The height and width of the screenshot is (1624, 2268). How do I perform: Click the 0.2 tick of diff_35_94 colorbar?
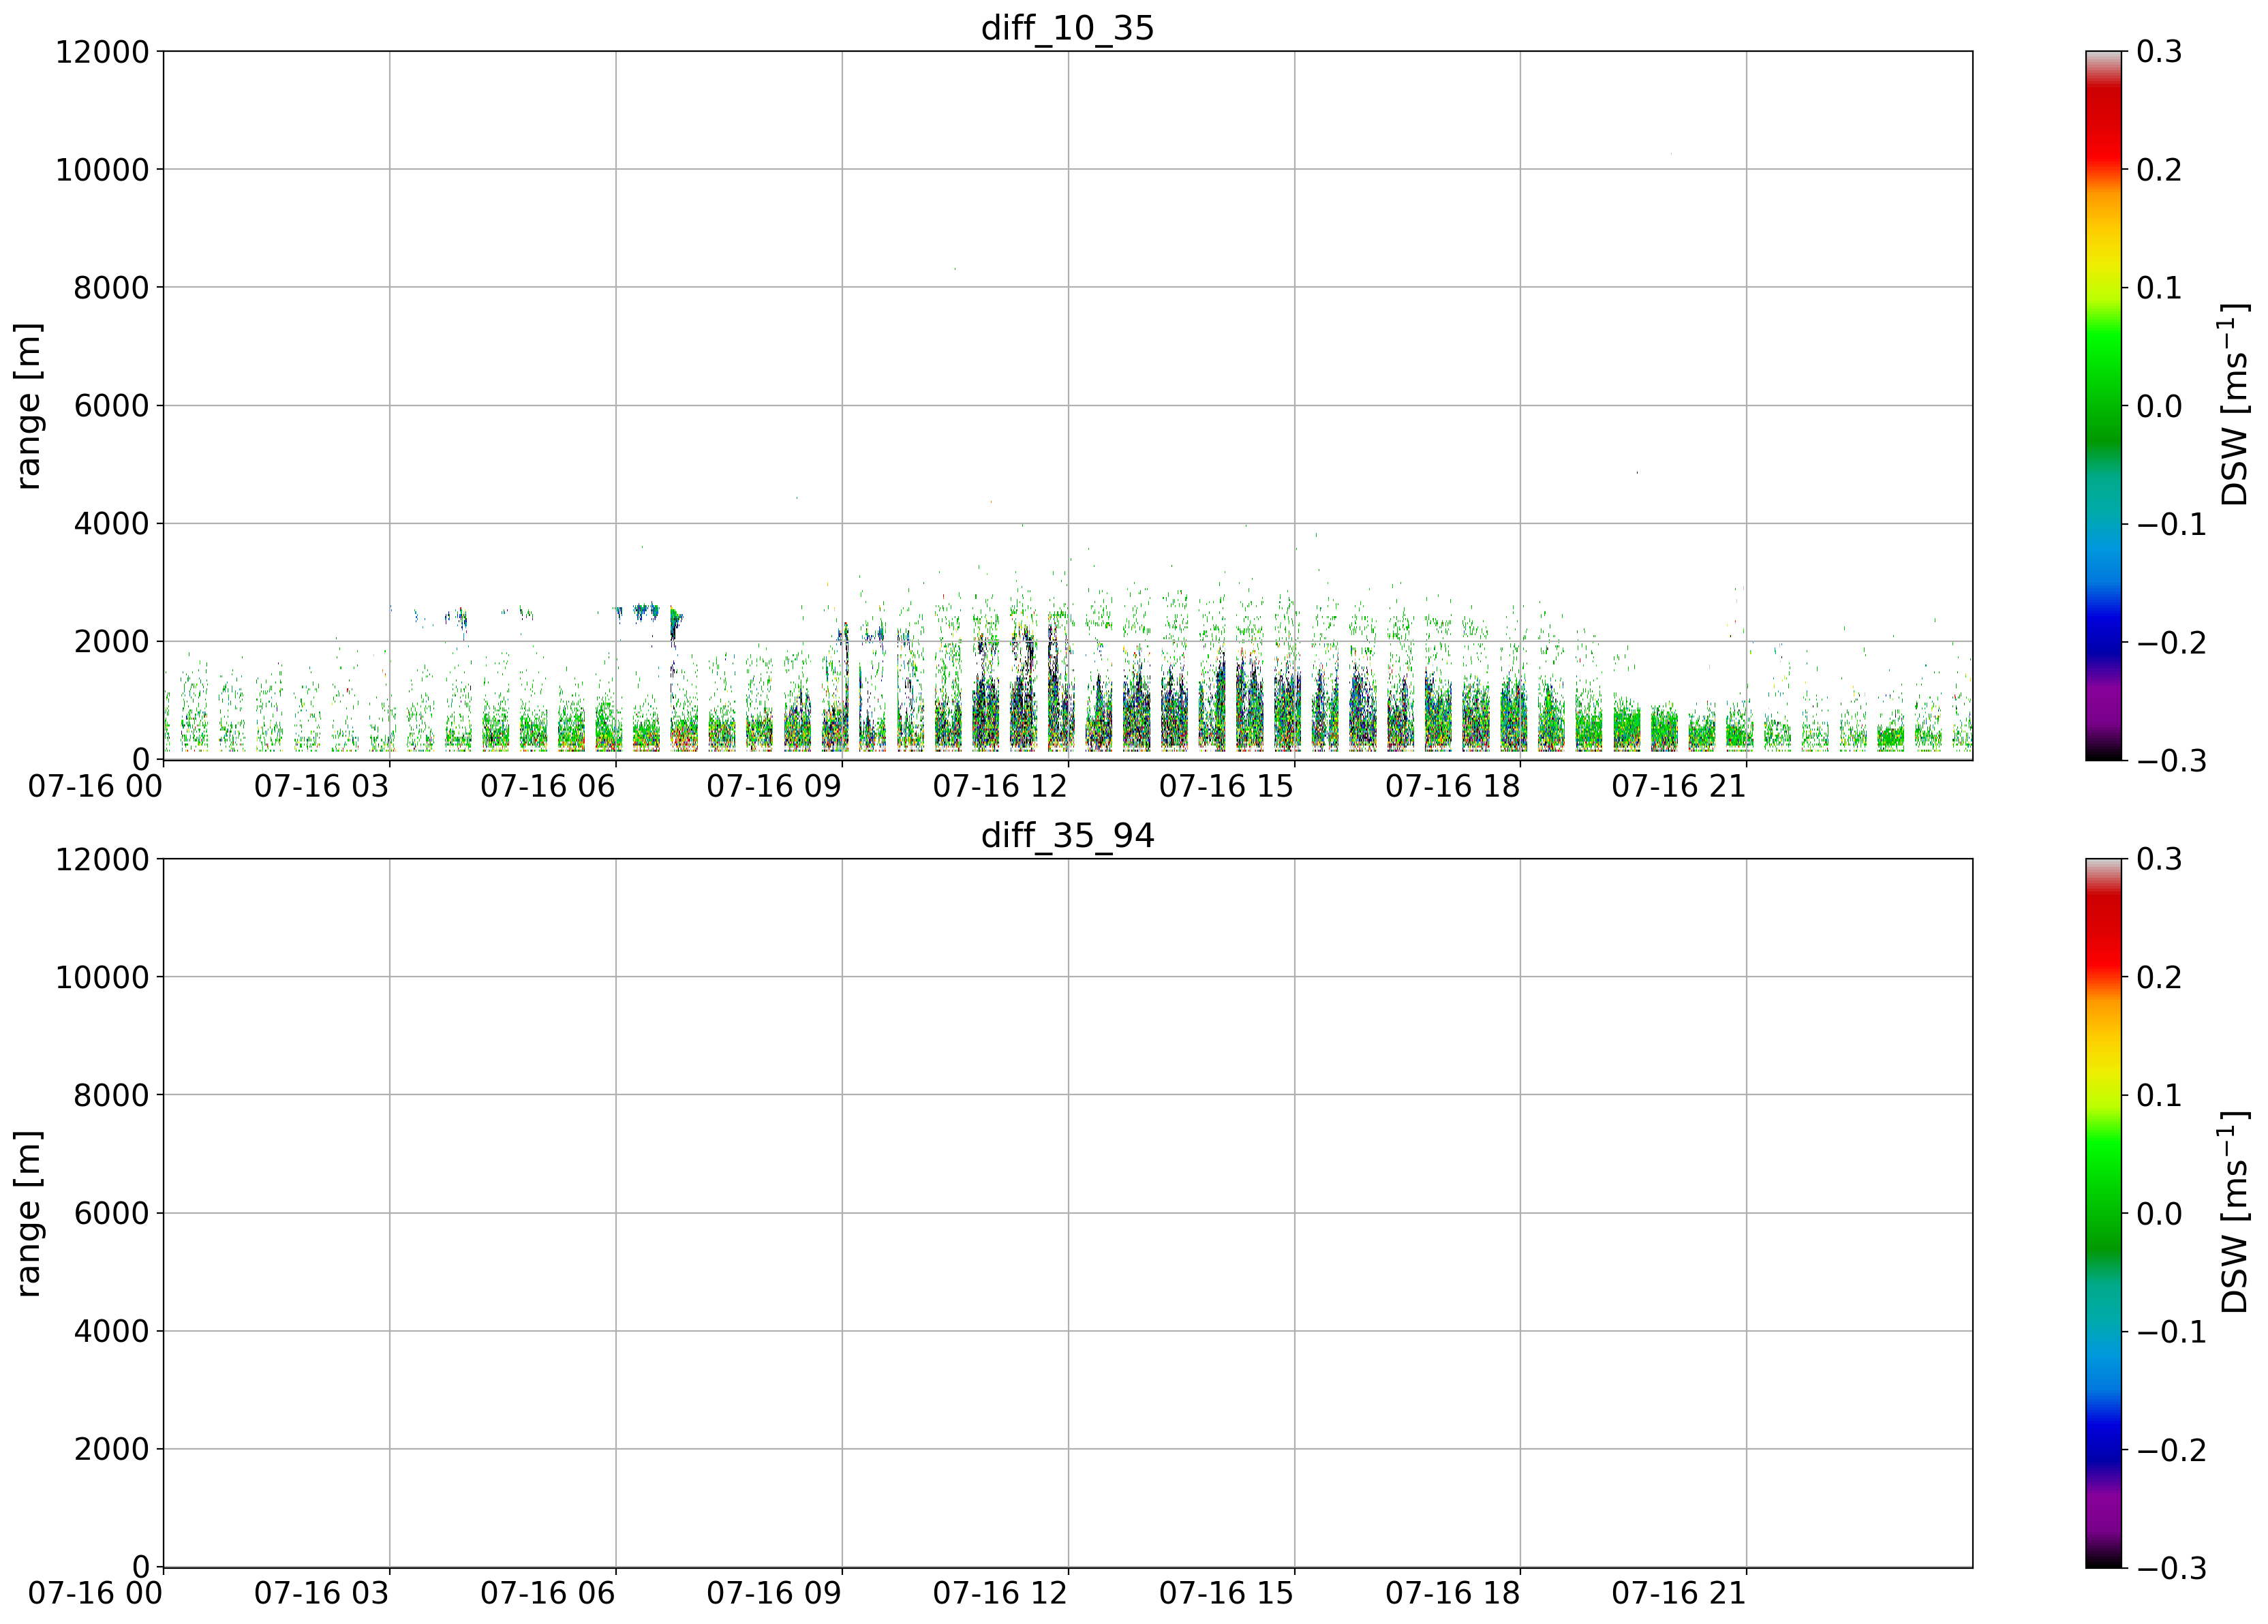coord(2160,978)
